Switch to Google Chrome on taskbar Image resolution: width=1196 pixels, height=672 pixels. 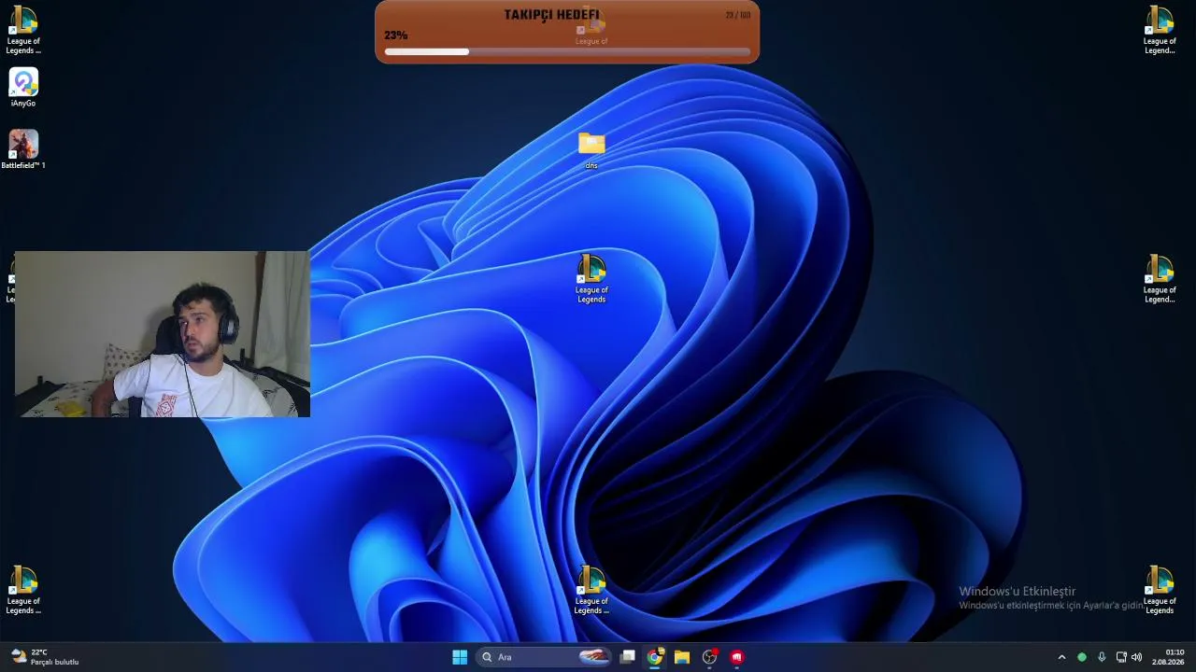click(x=655, y=657)
